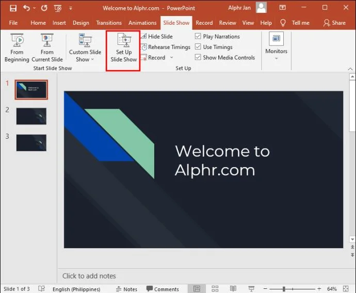Open the Record tab

tap(204, 23)
